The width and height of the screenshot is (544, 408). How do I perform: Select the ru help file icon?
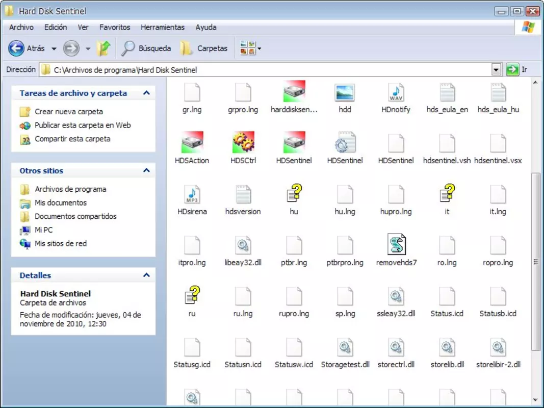192,295
